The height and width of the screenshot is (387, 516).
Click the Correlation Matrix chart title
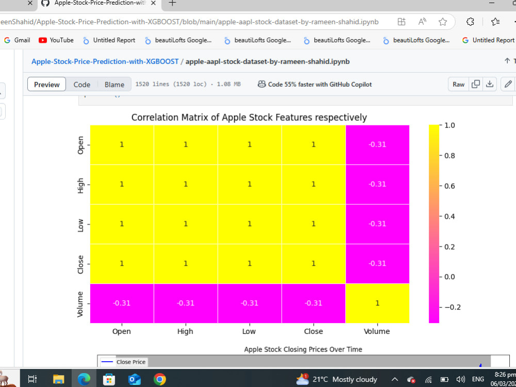pos(249,118)
